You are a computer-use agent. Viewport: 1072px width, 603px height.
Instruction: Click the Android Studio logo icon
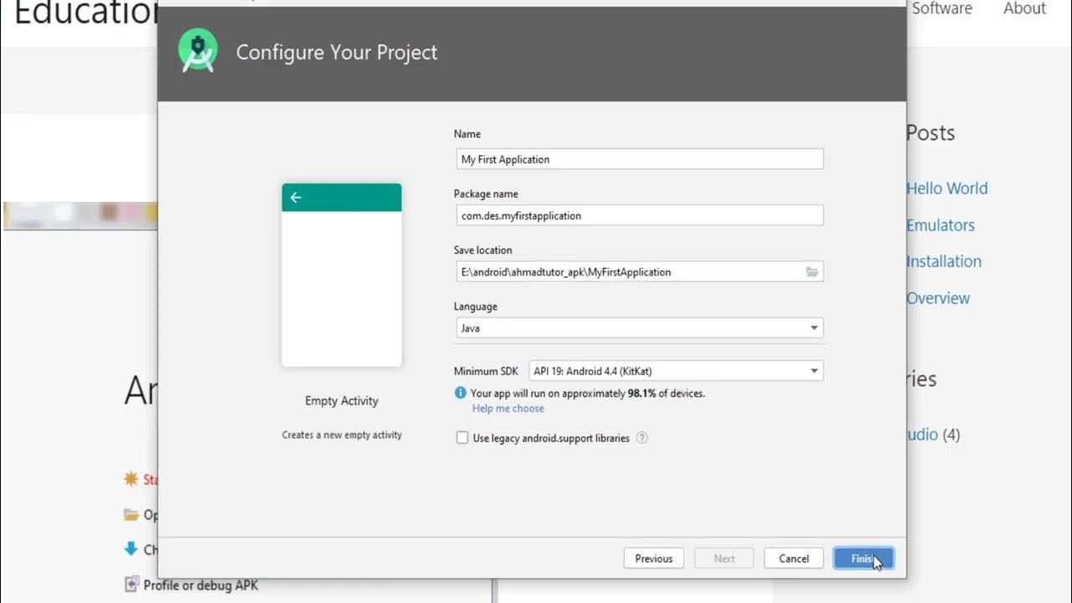(x=198, y=51)
